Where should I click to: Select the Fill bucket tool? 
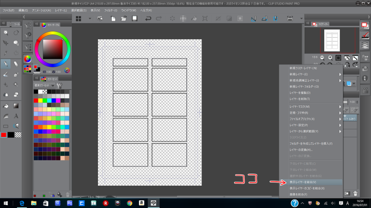coord(6,106)
